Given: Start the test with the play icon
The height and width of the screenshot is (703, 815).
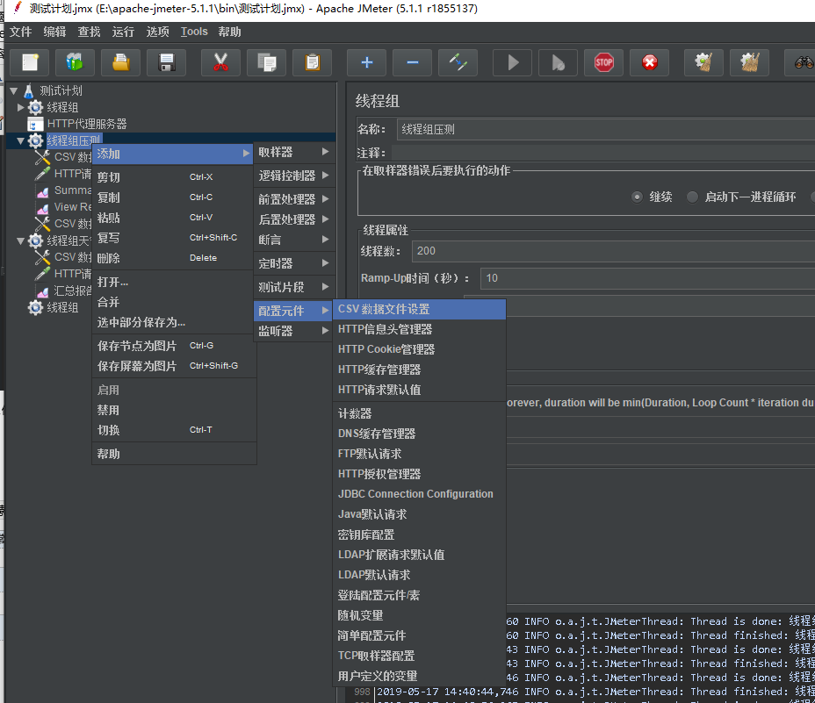Looking at the screenshot, I should pyautogui.click(x=513, y=63).
